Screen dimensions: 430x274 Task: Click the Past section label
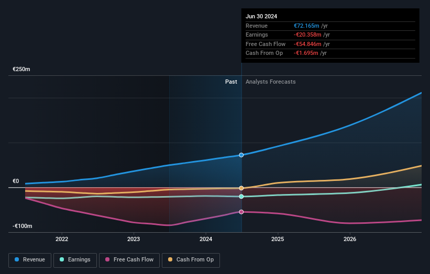point(231,82)
